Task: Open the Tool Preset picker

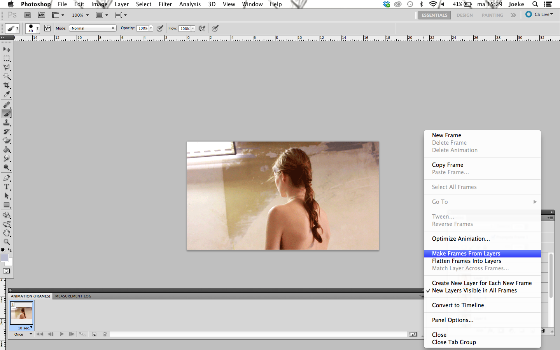Action: [12, 28]
